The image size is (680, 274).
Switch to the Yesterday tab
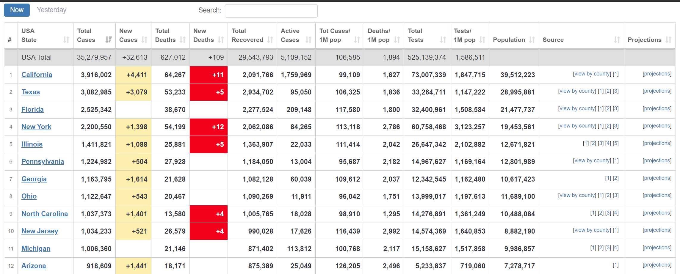(x=51, y=10)
